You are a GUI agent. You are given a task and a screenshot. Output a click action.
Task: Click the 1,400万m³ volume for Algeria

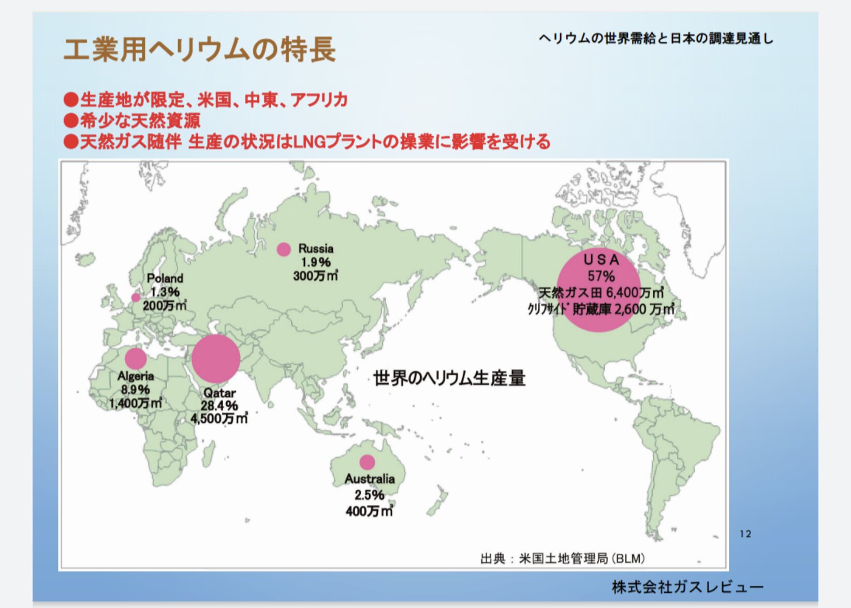point(136,403)
